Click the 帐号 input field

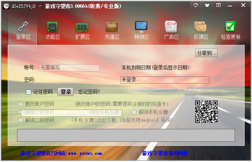(69, 68)
